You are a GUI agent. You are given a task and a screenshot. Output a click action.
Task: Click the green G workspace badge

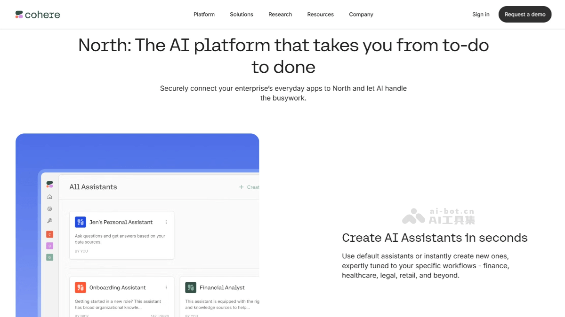[49, 257]
